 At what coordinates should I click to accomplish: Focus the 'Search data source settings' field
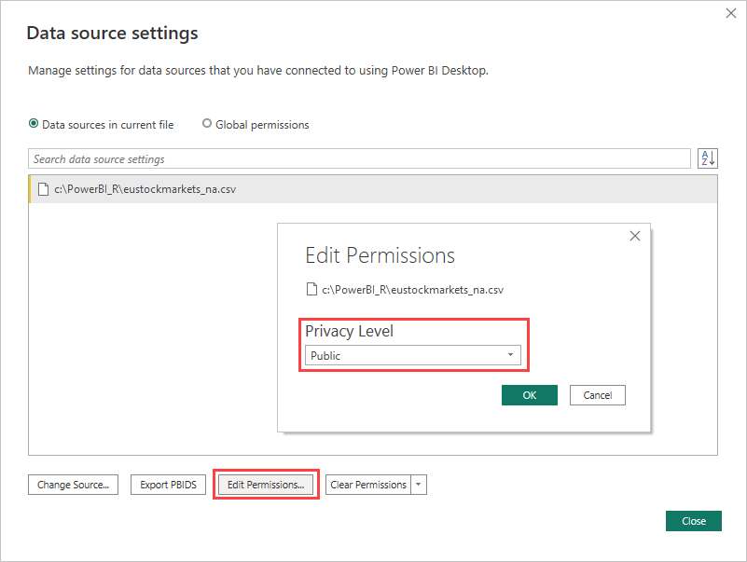[x=359, y=159]
